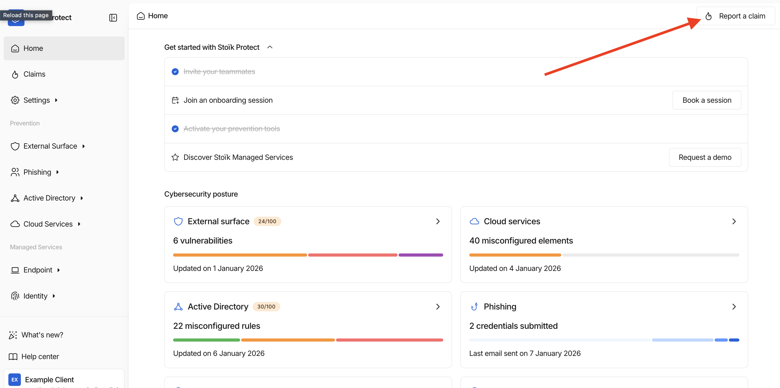Click the cloud icon on Cloud services card
Viewport: 780px width, 388px height.
coord(474,221)
